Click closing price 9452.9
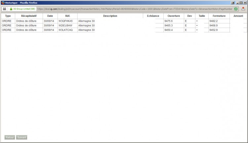The width and height of the screenshot is (248, 143). click(214, 30)
